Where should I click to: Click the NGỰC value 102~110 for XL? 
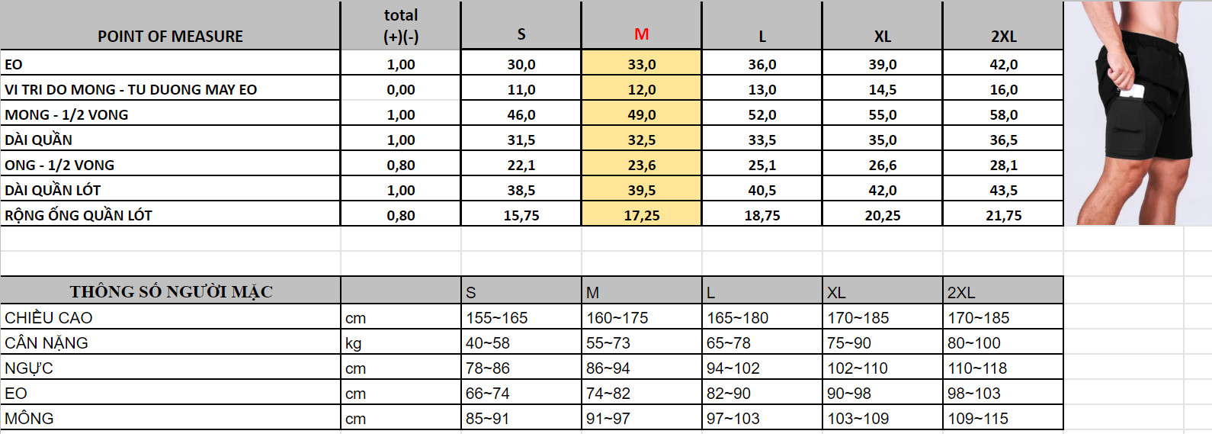pos(883,367)
